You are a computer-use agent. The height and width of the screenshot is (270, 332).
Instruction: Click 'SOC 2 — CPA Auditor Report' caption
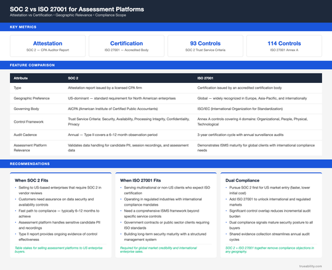(x=48, y=50)
